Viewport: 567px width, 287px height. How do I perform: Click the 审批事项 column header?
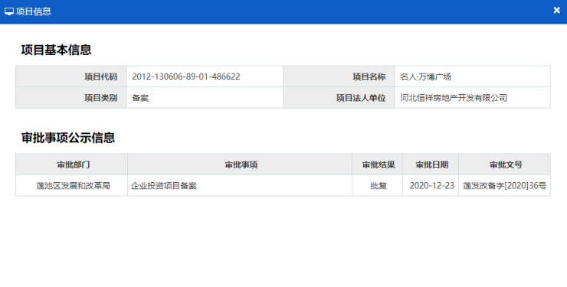[x=240, y=165]
